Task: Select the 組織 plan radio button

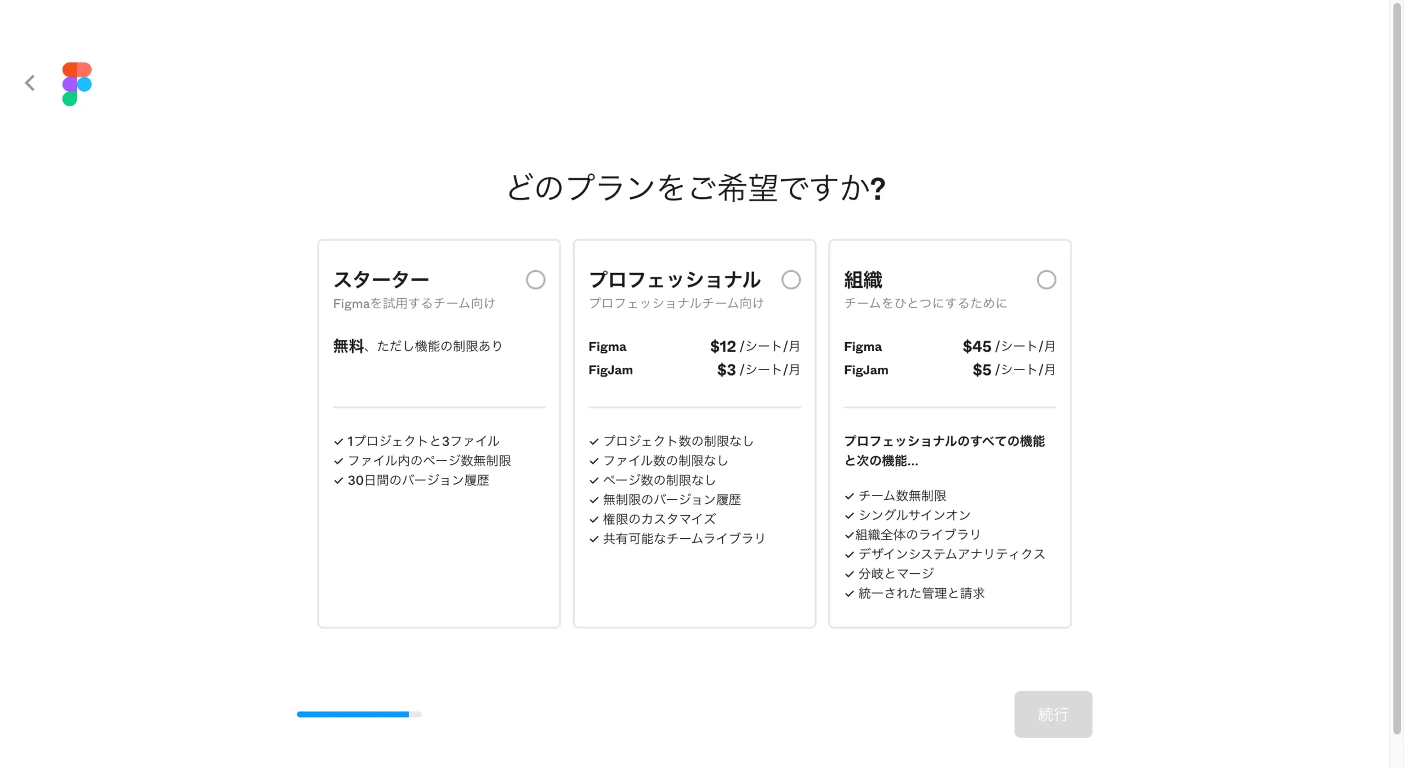Action: [x=1046, y=280]
